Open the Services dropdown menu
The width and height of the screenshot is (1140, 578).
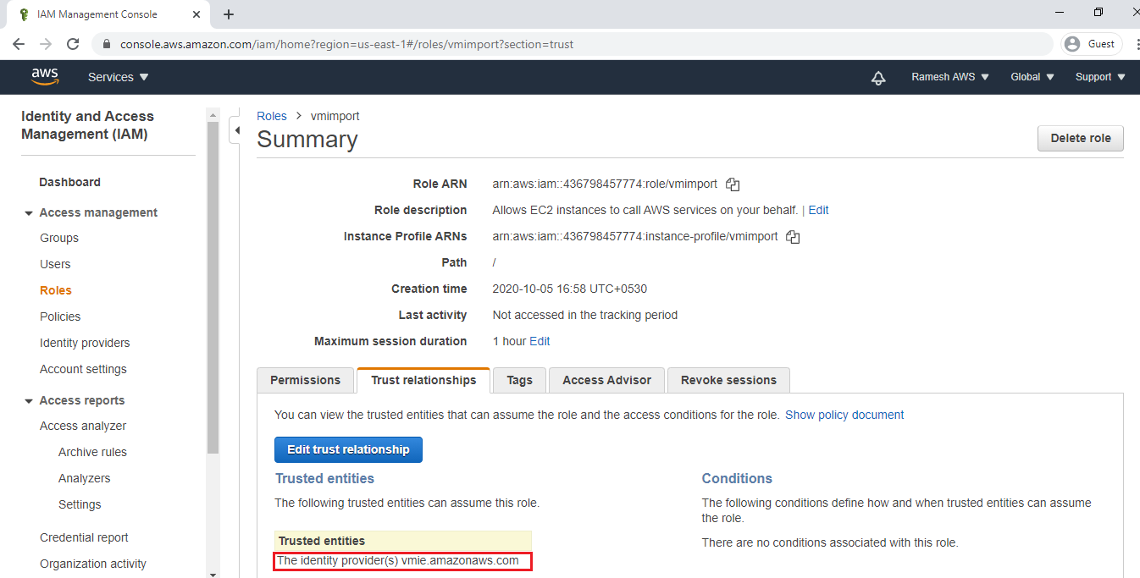(118, 77)
